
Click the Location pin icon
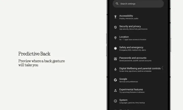[115, 38]
